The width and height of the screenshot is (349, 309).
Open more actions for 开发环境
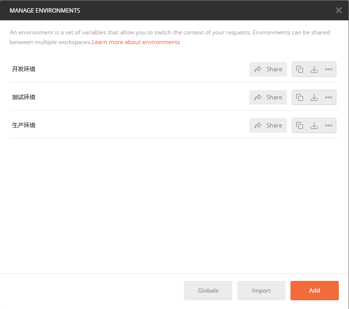(329, 69)
